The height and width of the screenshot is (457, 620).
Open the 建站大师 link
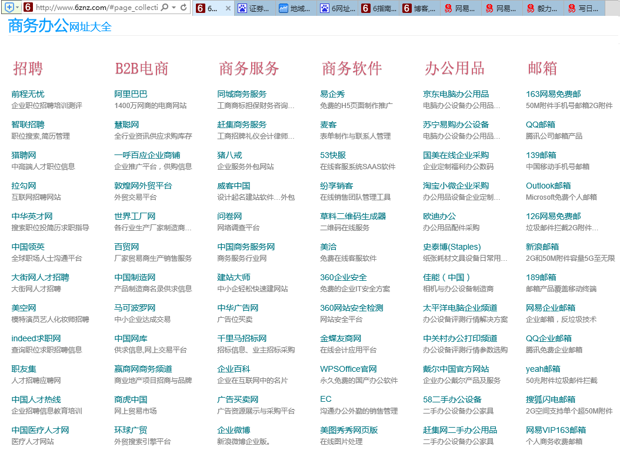pyautogui.click(x=234, y=277)
